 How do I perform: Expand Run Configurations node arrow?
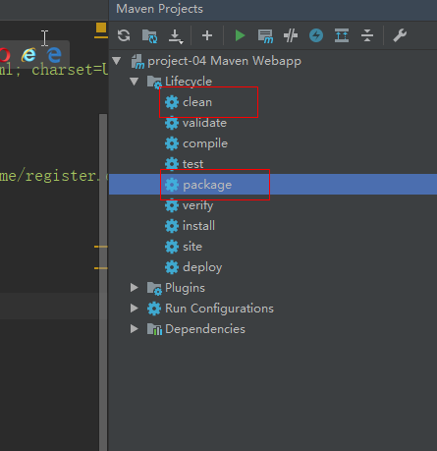135,309
